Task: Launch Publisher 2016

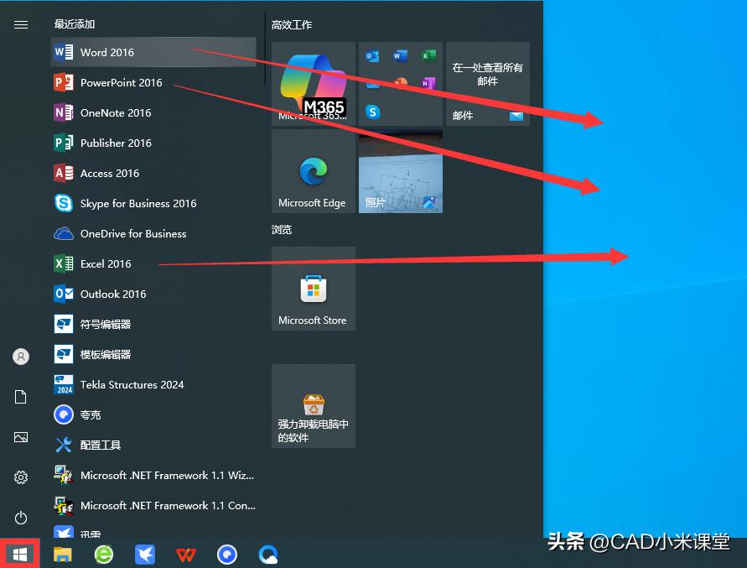Action: pyautogui.click(x=153, y=143)
